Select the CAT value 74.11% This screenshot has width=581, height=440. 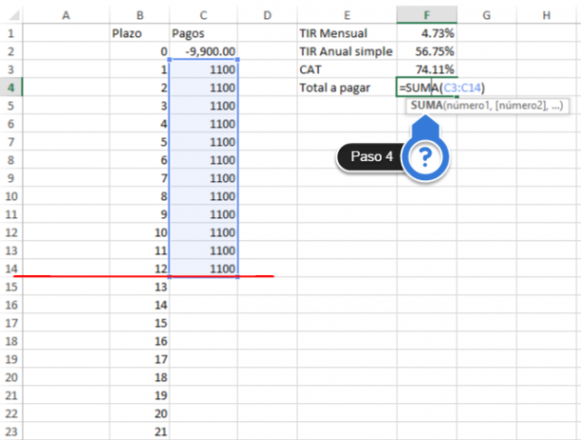(427, 69)
